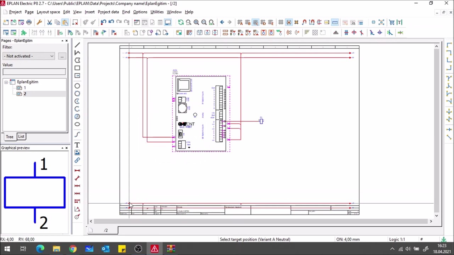The width and height of the screenshot is (454, 255).
Task: Select the Circle drawing tool
Action: point(77,86)
